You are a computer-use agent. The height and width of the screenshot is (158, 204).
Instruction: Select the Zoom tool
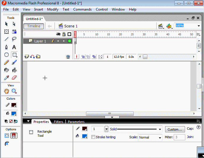(x=14, y=91)
